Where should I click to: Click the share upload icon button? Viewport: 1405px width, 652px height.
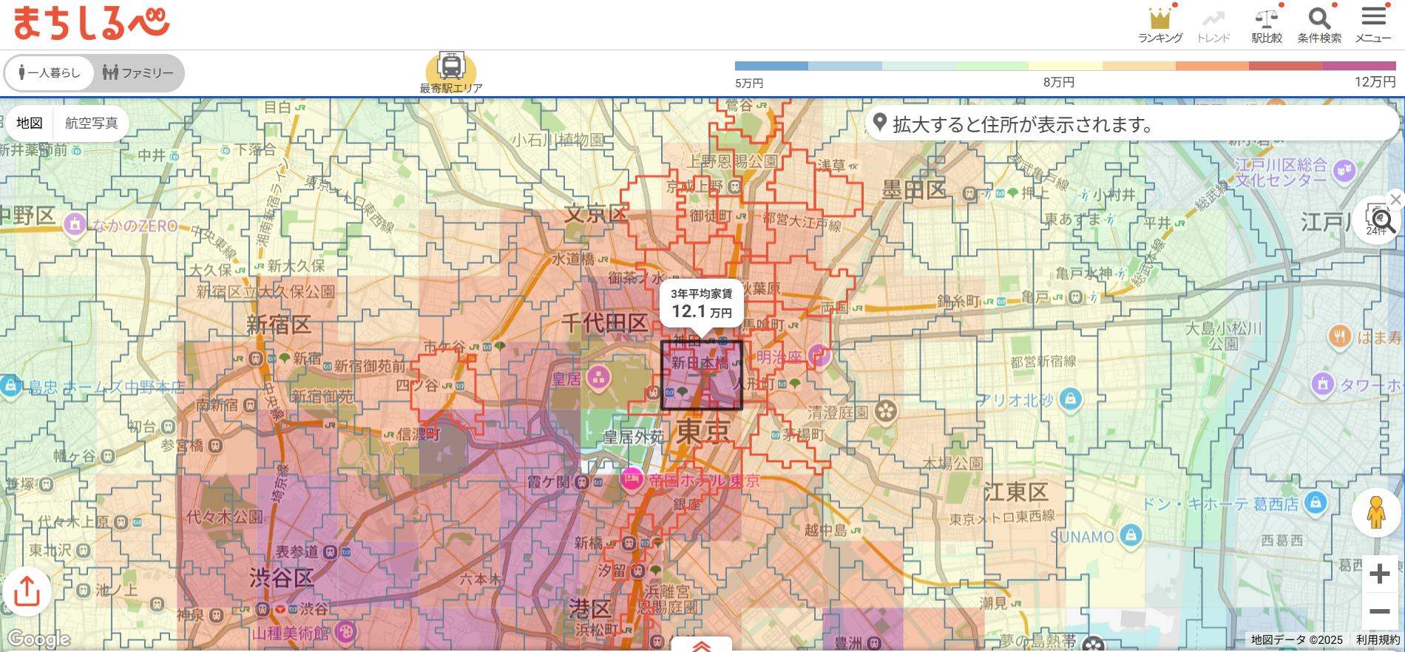[x=27, y=591]
